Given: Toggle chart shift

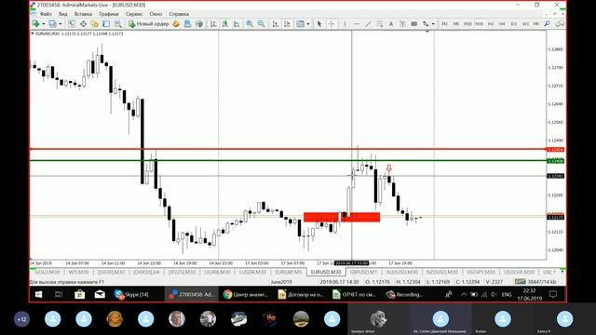Looking at the screenshot, I should [x=287, y=24].
